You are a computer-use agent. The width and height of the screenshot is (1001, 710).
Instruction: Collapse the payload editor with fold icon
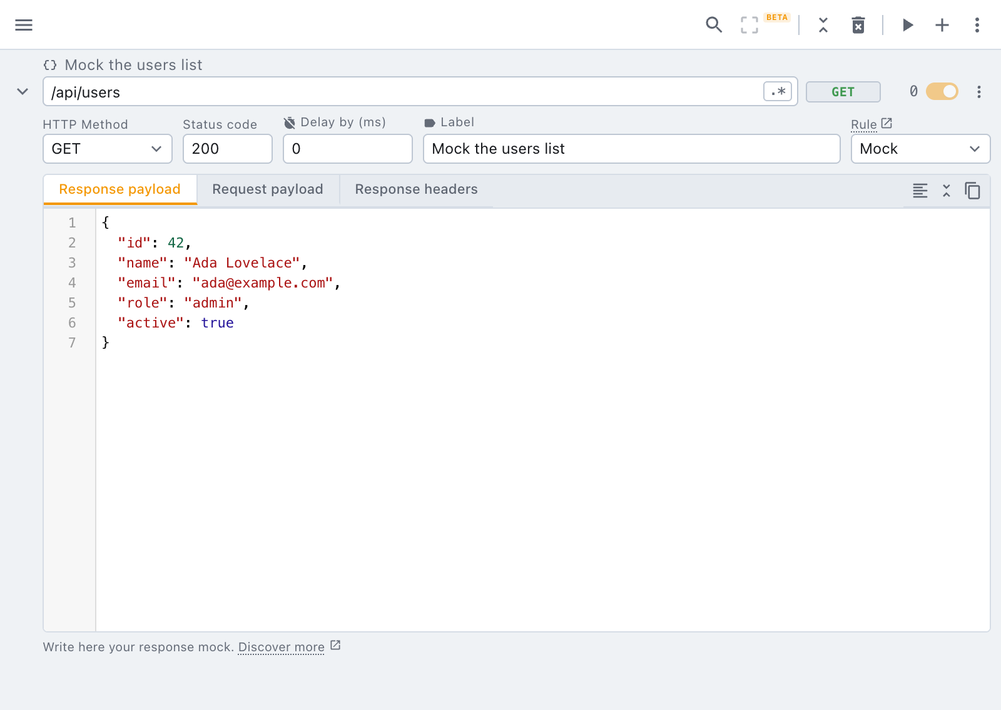tap(947, 191)
